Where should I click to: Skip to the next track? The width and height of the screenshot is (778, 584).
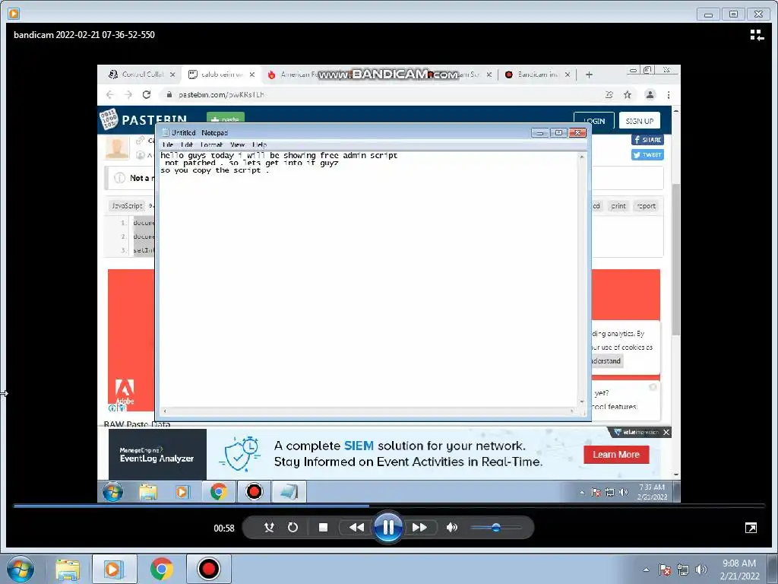[x=419, y=528]
